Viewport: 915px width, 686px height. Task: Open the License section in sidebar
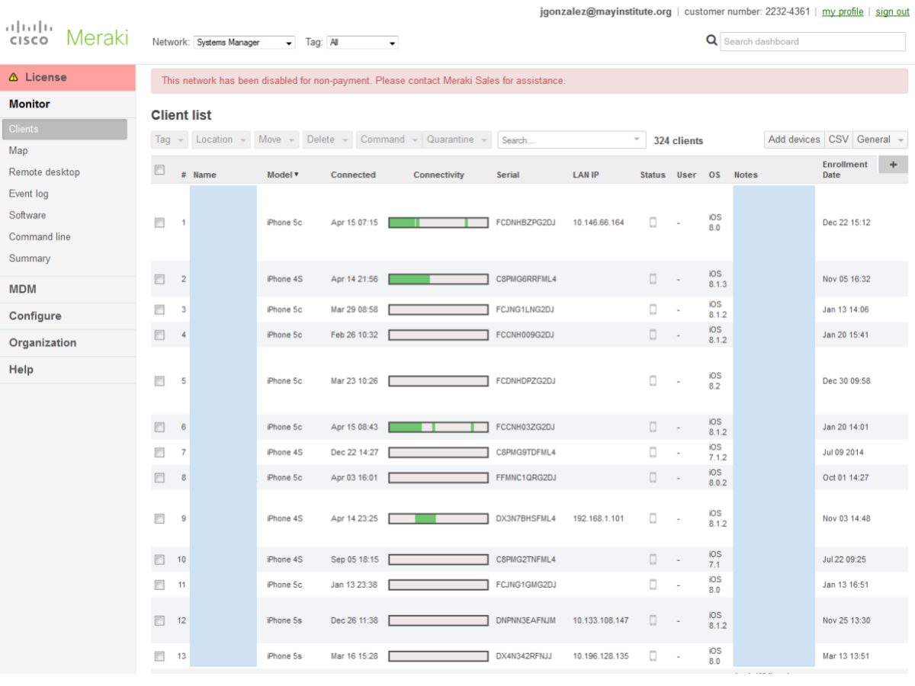[x=68, y=78]
